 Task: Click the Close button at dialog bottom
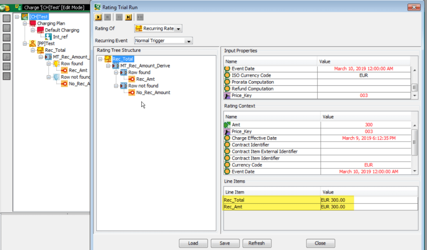coord(320,243)
